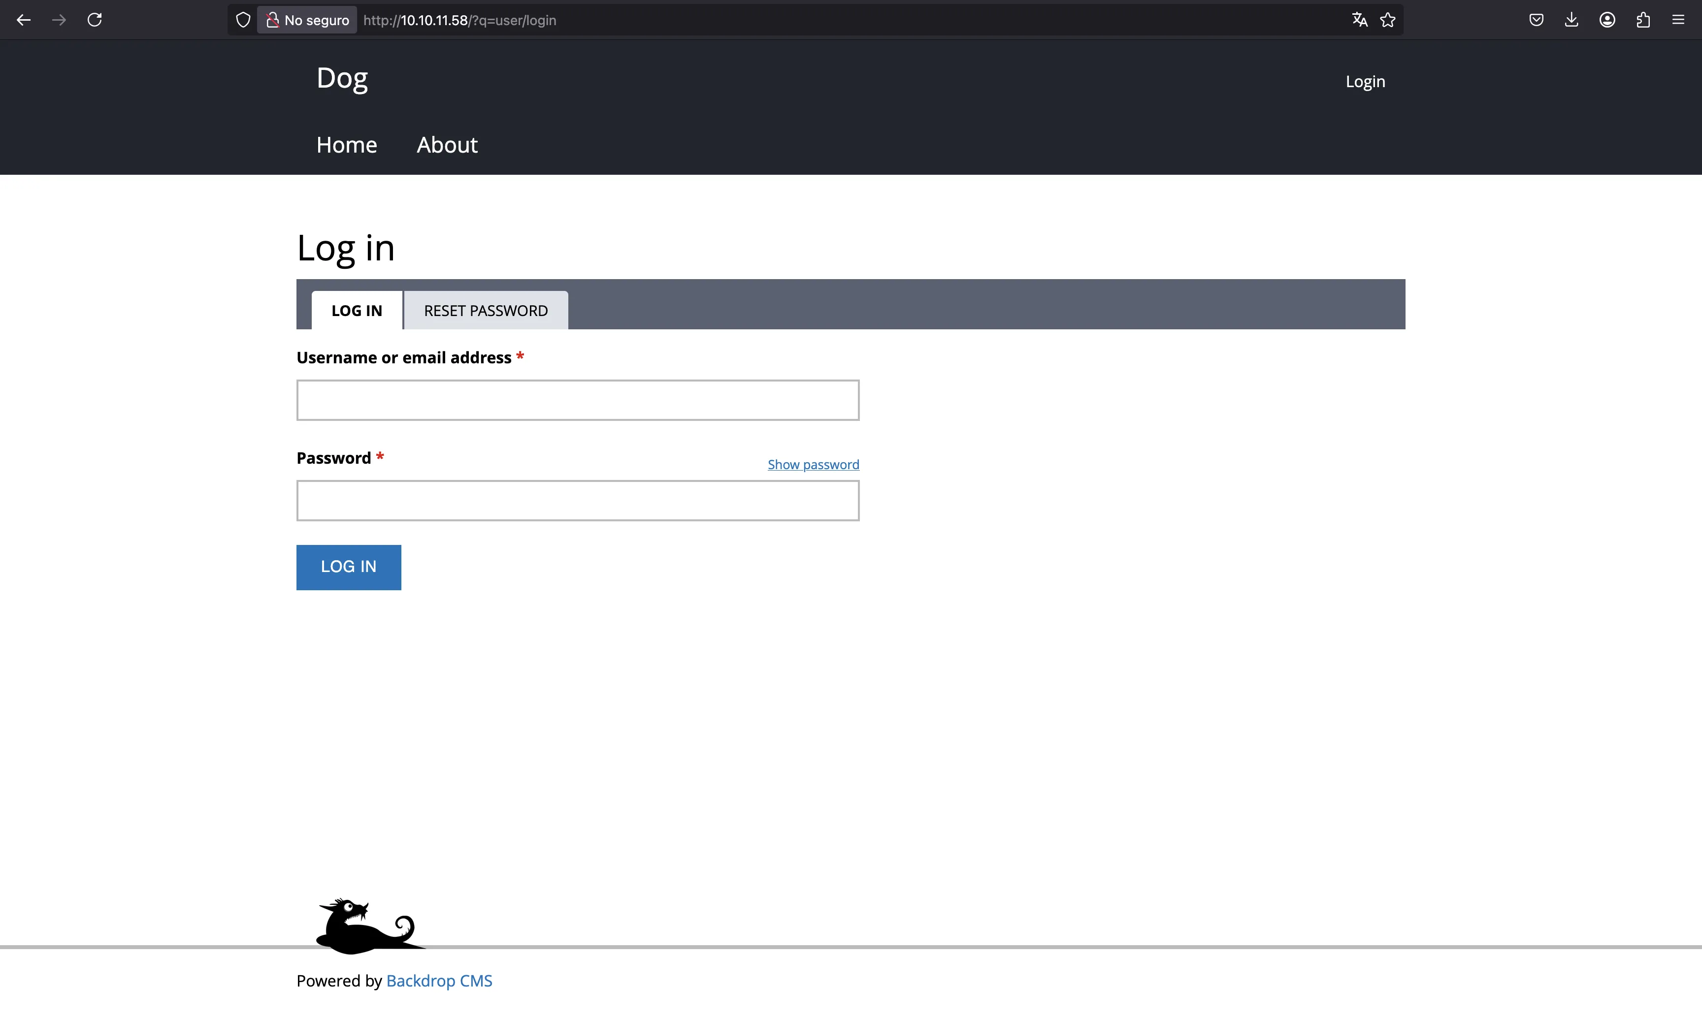This screenshot has height=1020, width=1702.
Task: Select the LOG IN tab
Action: click(357, 310)
